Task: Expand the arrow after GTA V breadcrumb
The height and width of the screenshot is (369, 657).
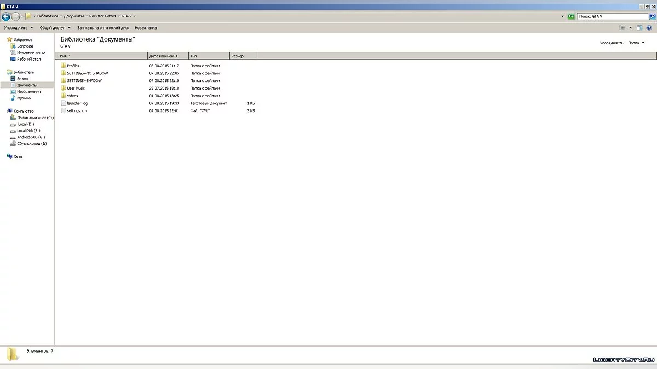Action: click(x=135, y=16)
